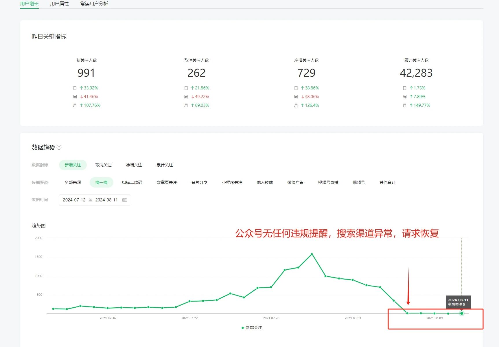This screenshot has height=347, width=499.
Task: Click the 趋势图 chart title
Action: pos(38,225)
